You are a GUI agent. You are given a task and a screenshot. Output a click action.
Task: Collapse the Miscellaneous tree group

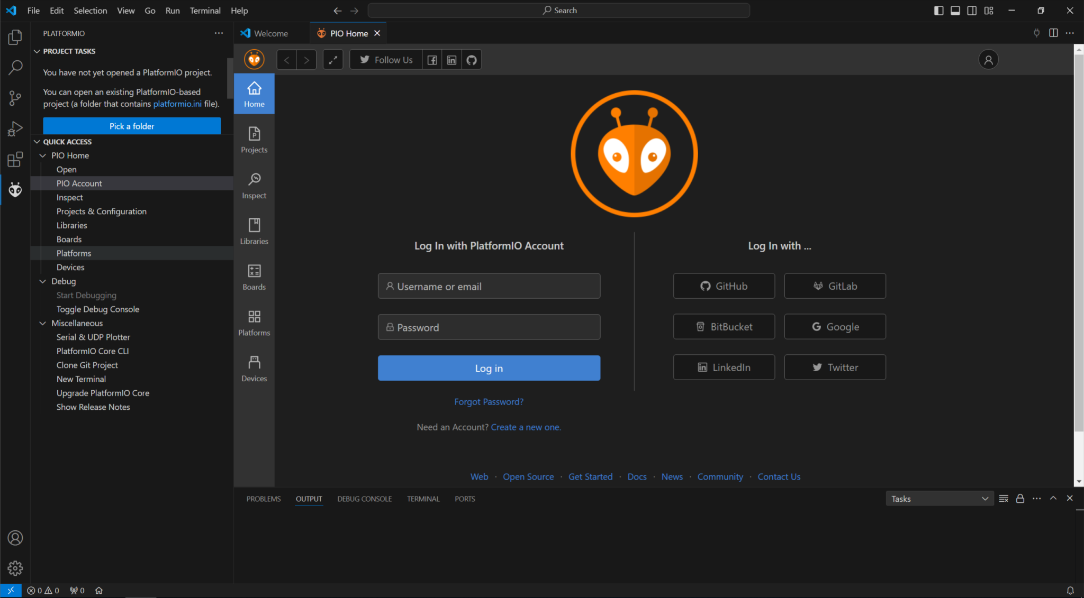point(43,323)
